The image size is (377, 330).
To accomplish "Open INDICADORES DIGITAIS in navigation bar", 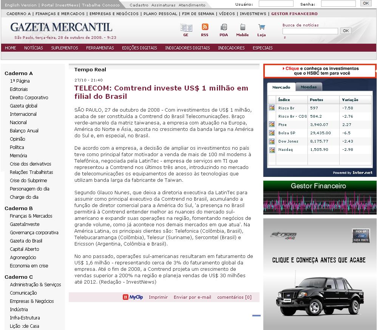I will [x=187, y=48].
